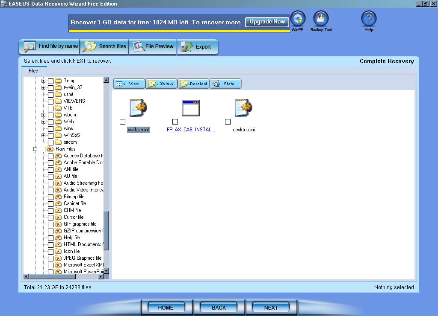Expand the Web folder node

pos(43,122)
